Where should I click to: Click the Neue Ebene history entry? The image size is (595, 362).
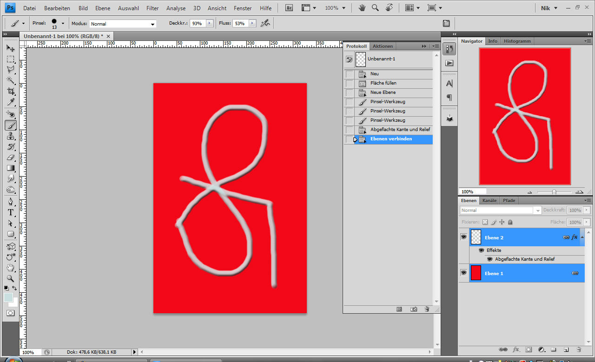coord(383,92)
